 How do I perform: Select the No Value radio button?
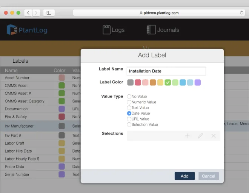tap(129, 97)
